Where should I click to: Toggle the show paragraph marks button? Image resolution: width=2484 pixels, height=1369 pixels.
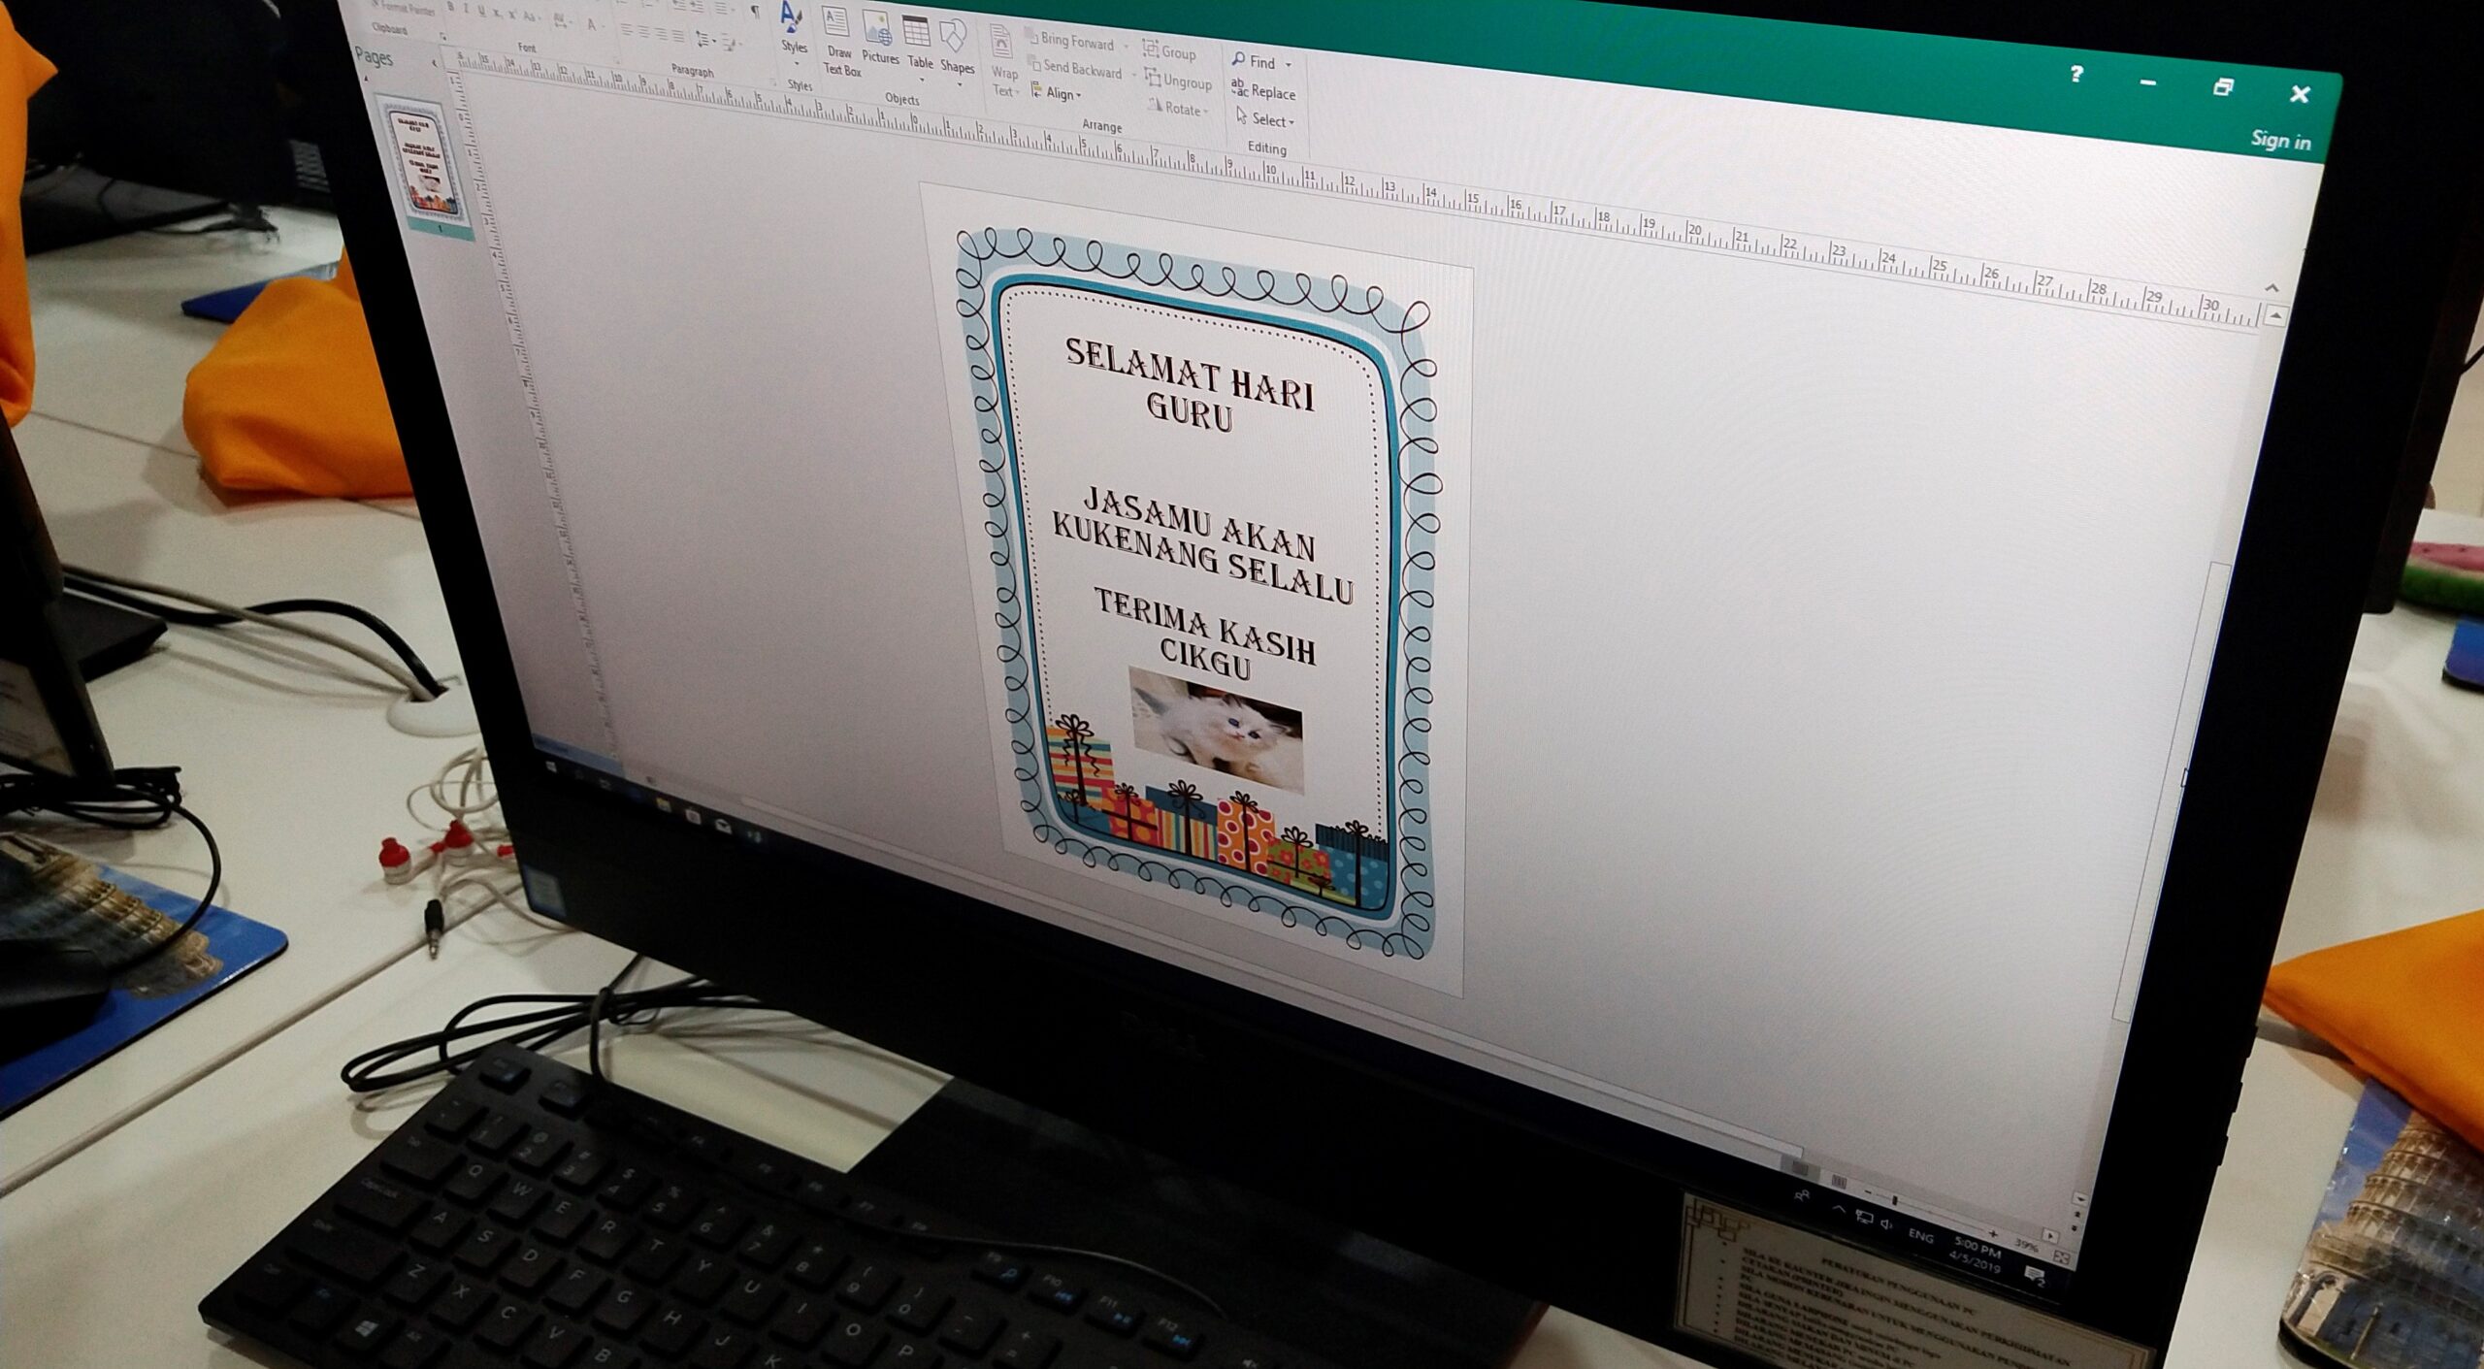click(755, 12)
